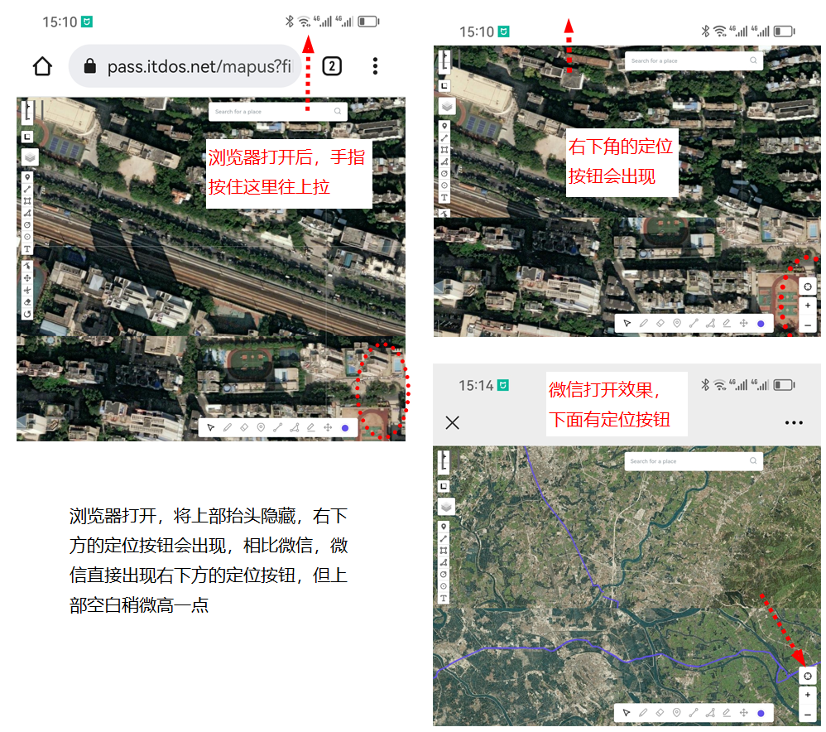Click search magnifier in the top-right map screenshot
Image resolution: width=826 pixels, height=732 pixels.
tap(753, 60)
